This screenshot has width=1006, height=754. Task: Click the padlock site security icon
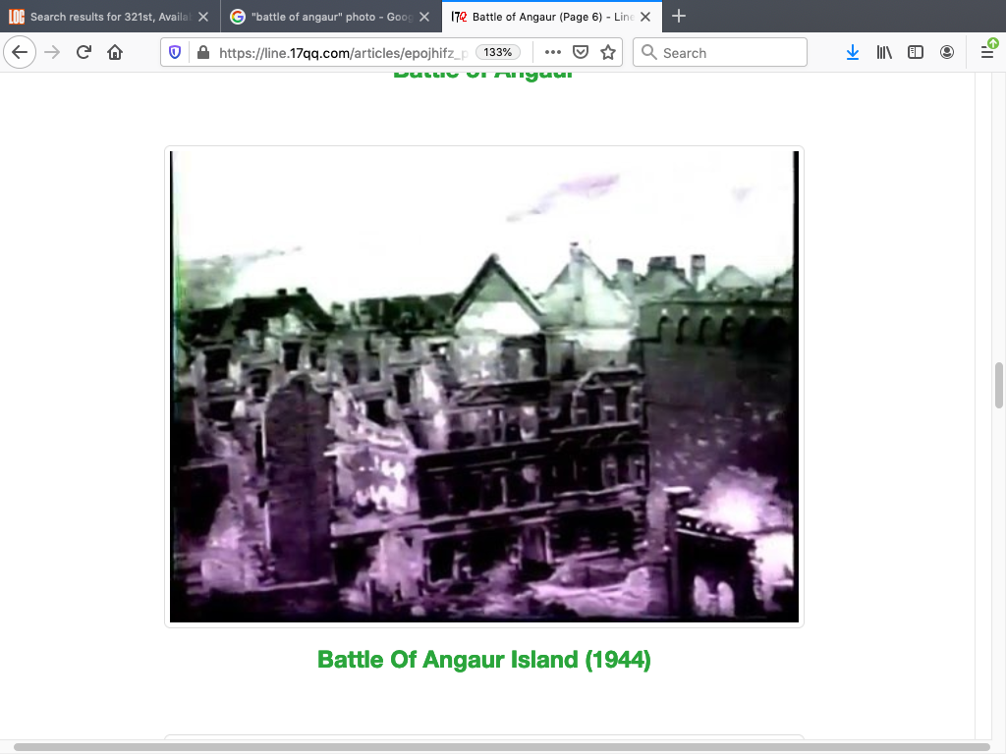[x=202, y=53]
